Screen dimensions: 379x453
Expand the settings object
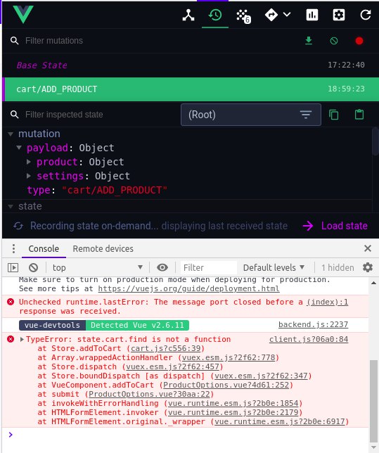pos(29,176)
